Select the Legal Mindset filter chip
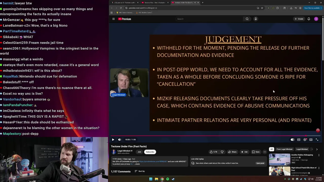The image size is (324, 182). [x=302, y=149]
